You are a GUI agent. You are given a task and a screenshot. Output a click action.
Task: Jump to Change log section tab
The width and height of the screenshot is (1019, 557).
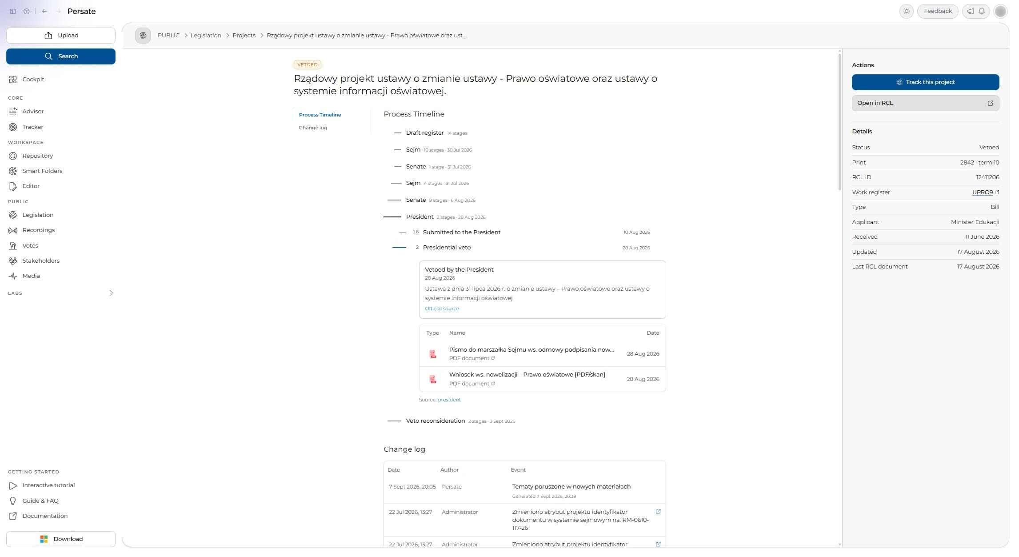[313, 128]
